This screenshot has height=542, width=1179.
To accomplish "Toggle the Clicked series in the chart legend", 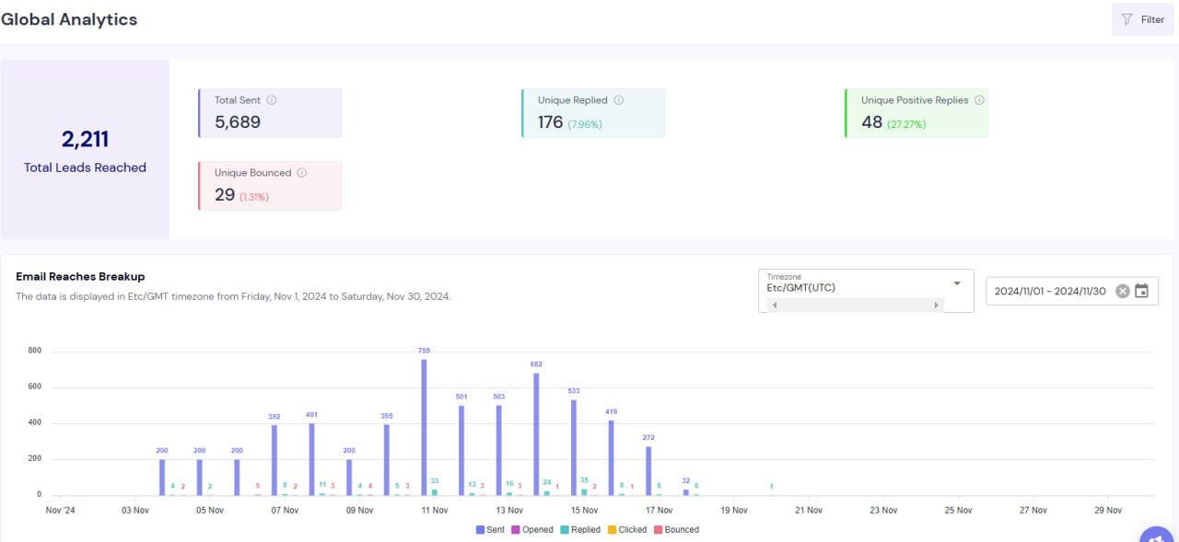I will coord(626,530).
